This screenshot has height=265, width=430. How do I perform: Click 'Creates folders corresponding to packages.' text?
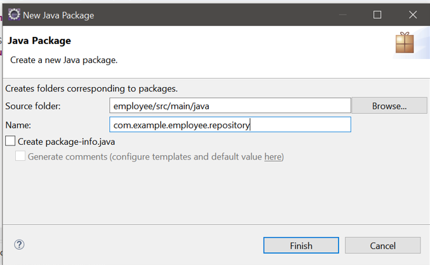[x=91, y=88]
